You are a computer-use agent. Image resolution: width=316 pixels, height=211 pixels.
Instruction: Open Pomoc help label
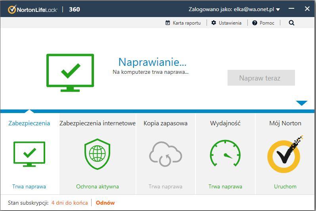267,23
